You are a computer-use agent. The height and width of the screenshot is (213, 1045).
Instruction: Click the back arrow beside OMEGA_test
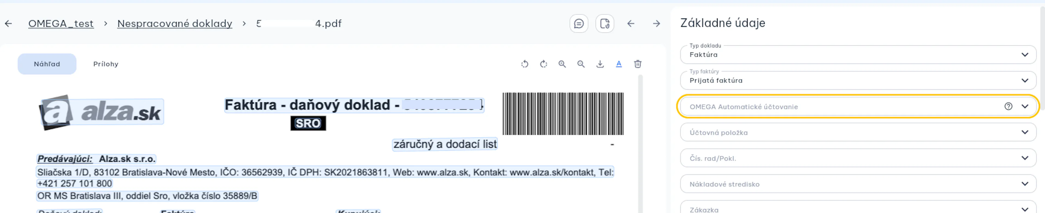tap(8, 23)
